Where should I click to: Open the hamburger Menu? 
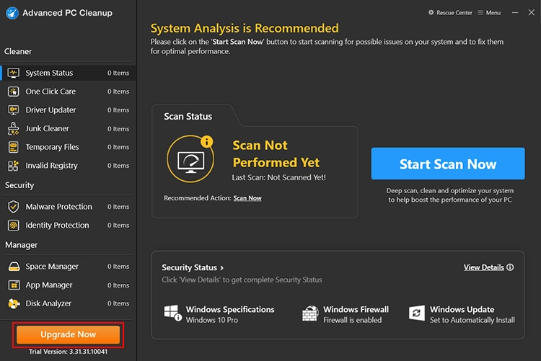(x=489, y=13)
